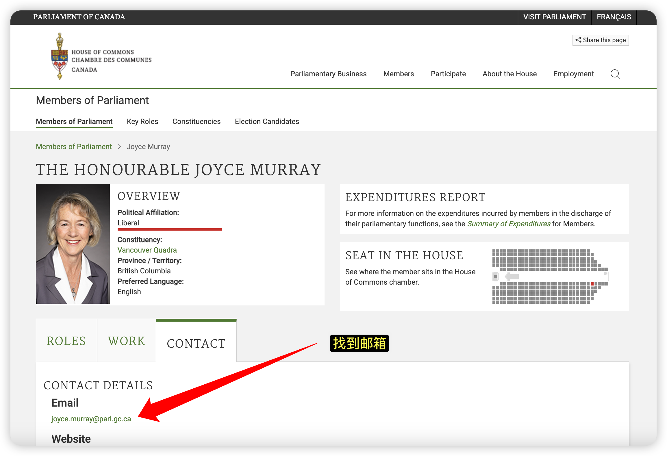Image resolution: width=667 pixels, height=456 pixels.
Task: Click Joyce Murray's portrait photo
Action: (x=73, y=244)
